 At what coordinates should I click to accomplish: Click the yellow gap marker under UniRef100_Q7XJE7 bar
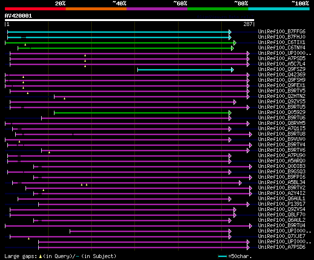[28, 238]
